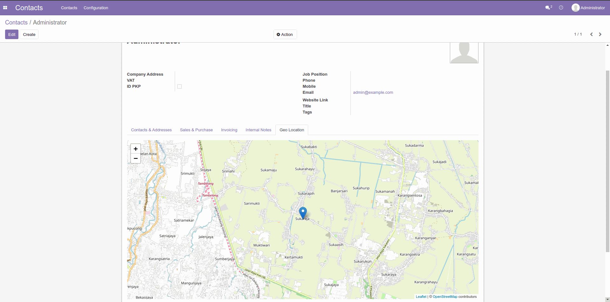The height and width of the screenshot is (302, 610).
Task: Open the Invoicing tab
Action: click(x=229, y=130)
